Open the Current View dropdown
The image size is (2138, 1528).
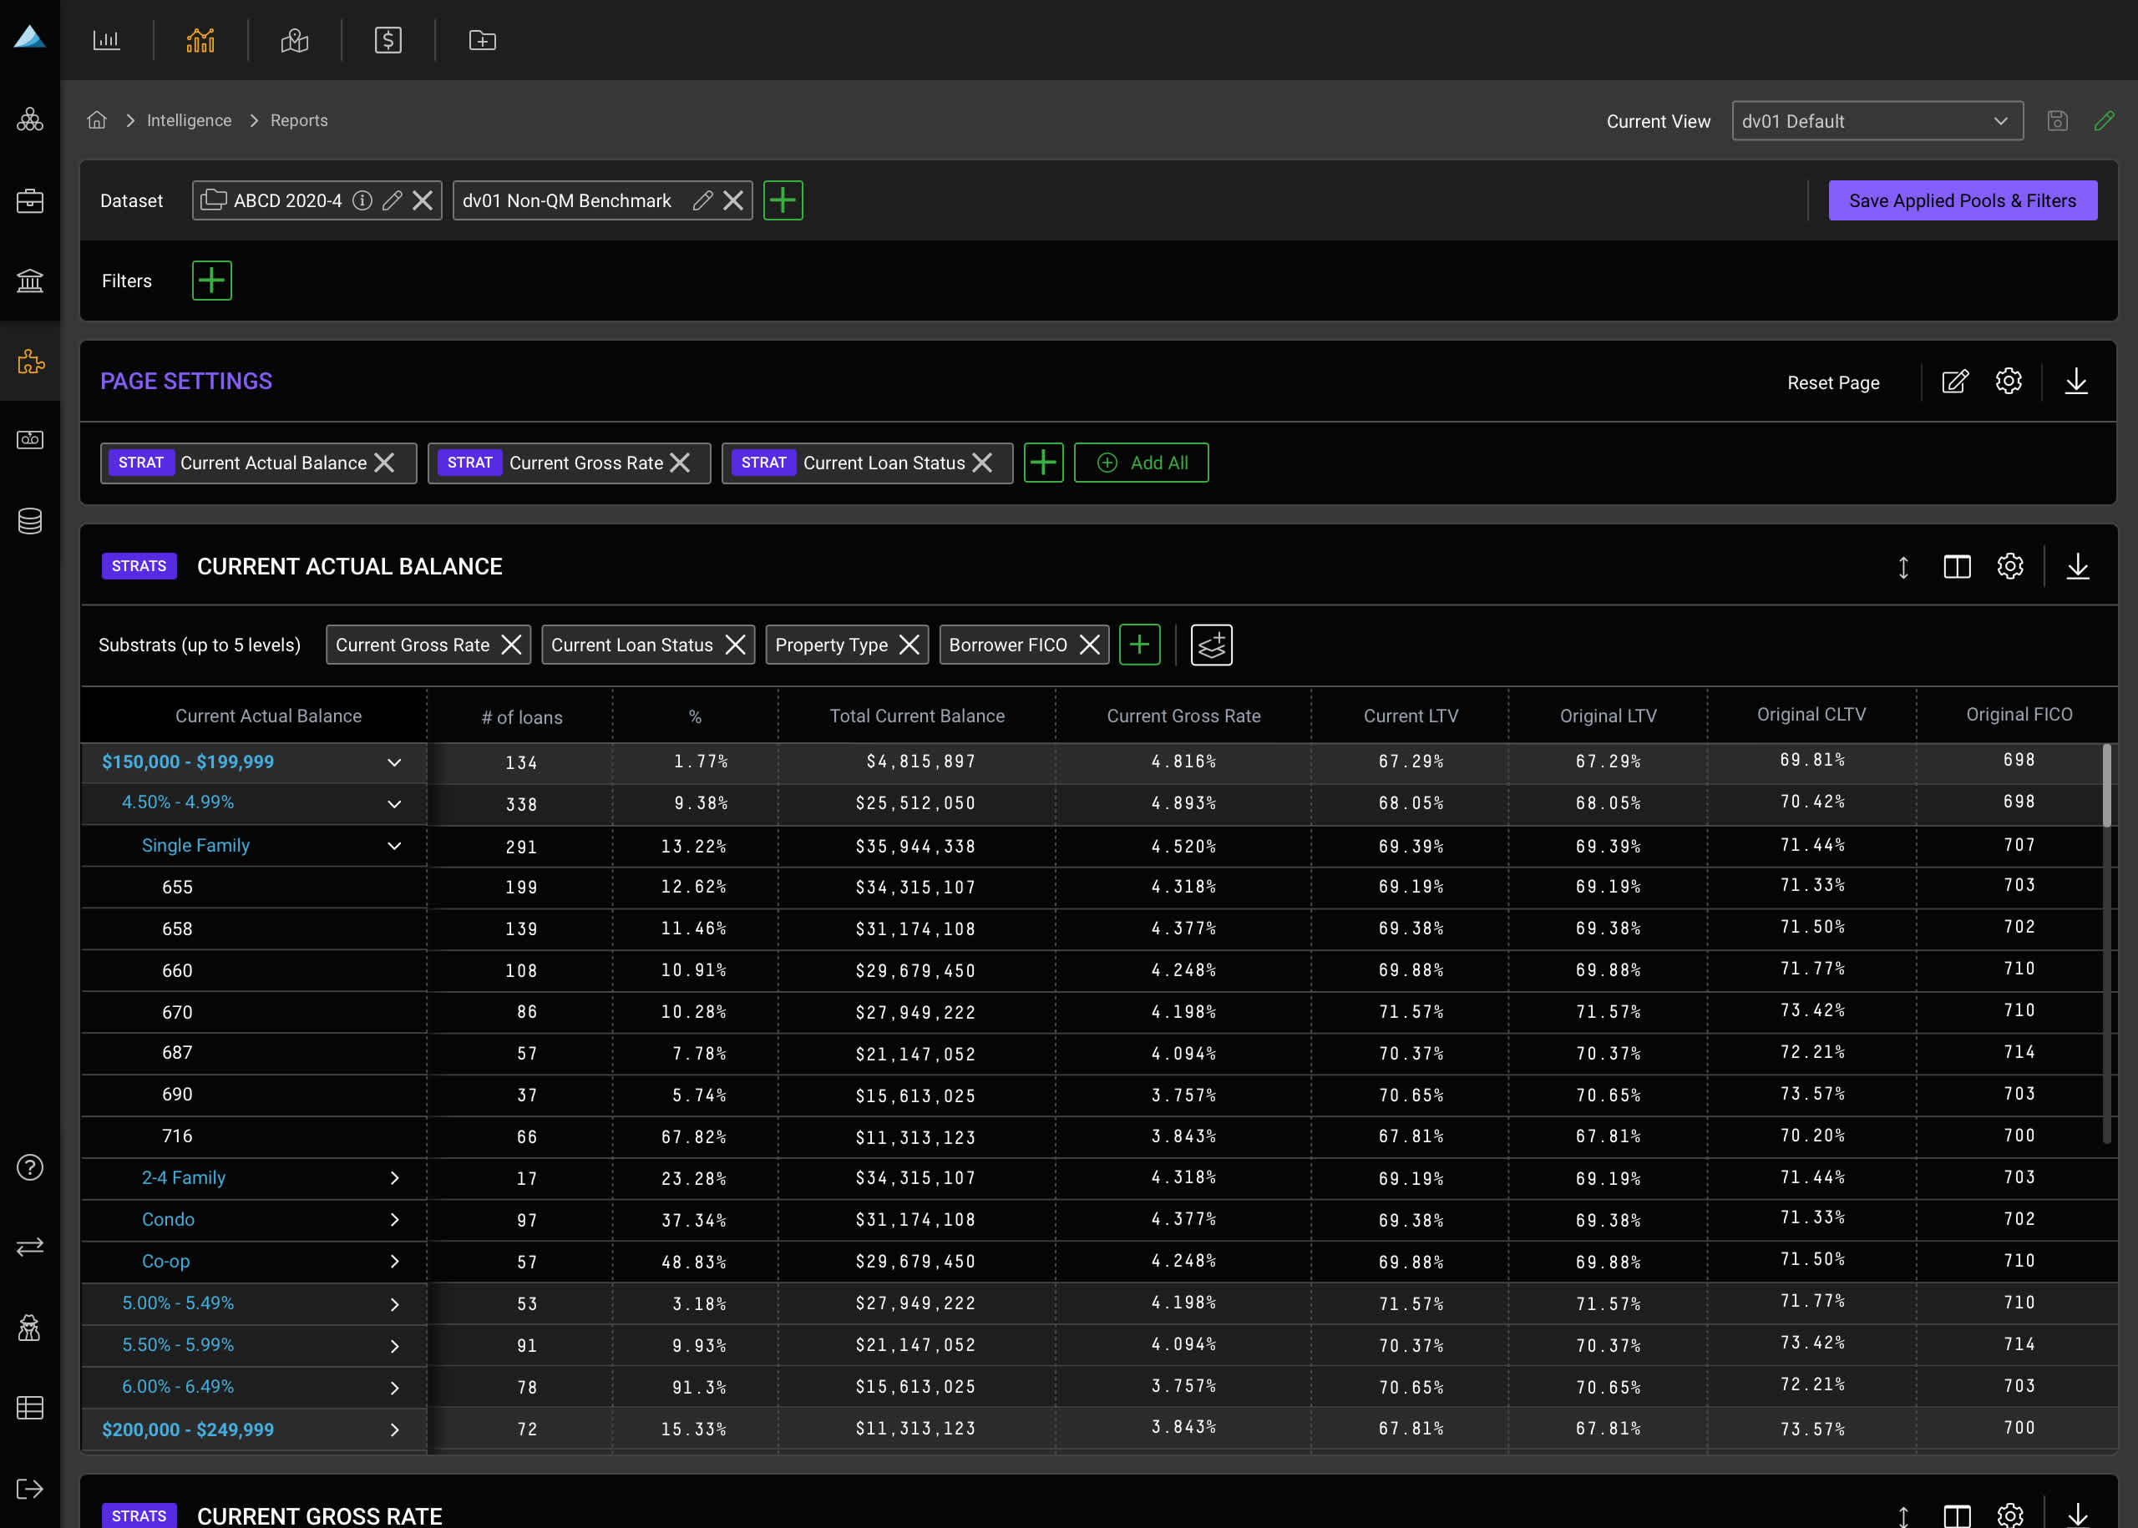[1877, 121]
